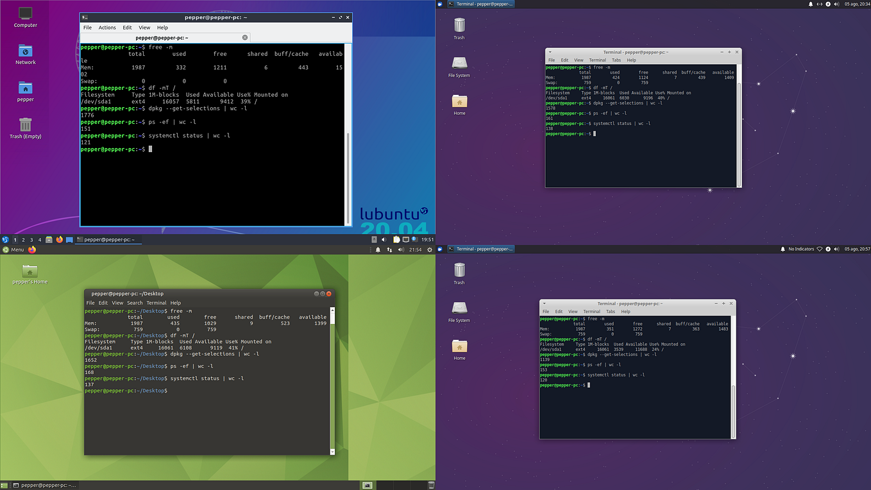Open the power manager indicator in the top-right tray
Image resolution: width=871 pixels, height=490 pixels.
click(828, 4)
